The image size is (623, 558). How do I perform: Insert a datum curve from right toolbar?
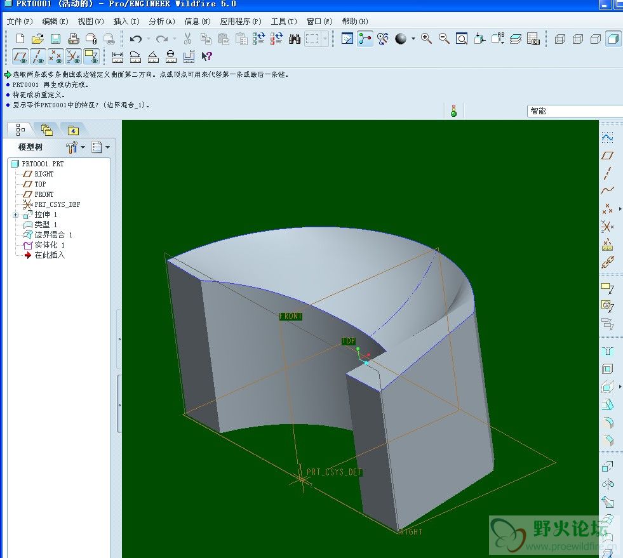click(607, 190)
